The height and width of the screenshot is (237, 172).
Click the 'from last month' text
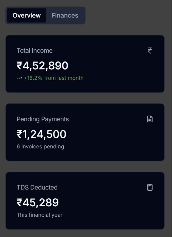64,78
